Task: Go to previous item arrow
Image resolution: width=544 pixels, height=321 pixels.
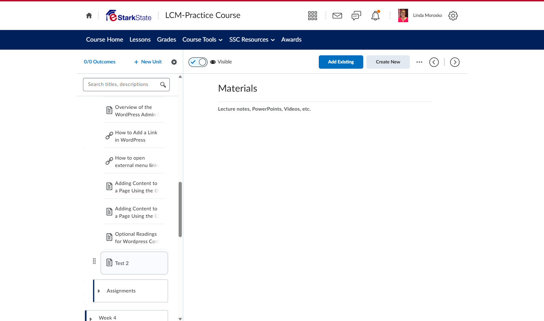Action: (x=434, y=62)
